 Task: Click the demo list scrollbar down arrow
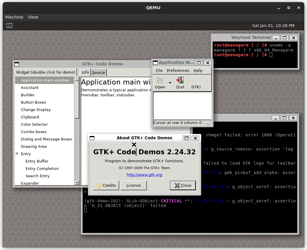pos(77,183)
